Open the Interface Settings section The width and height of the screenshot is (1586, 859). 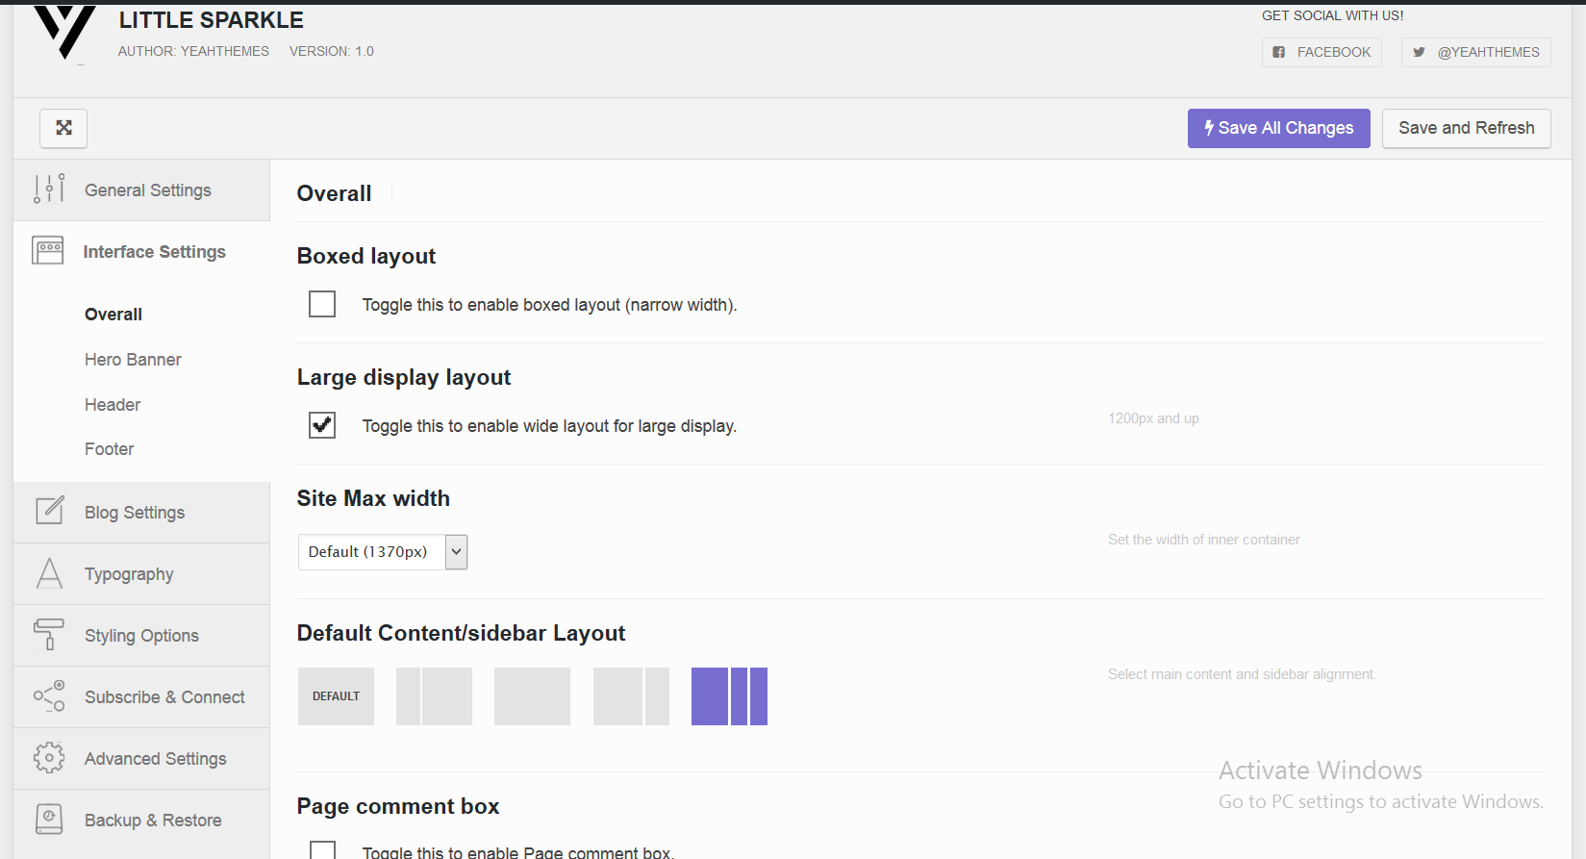point(141,252)
